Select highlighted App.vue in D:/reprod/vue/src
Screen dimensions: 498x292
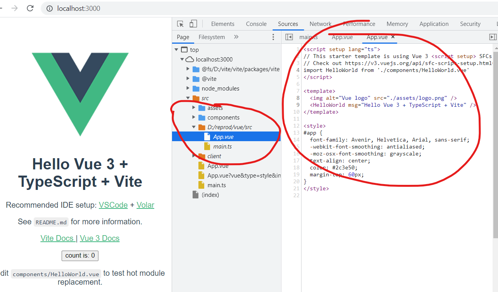coord(227,137)
